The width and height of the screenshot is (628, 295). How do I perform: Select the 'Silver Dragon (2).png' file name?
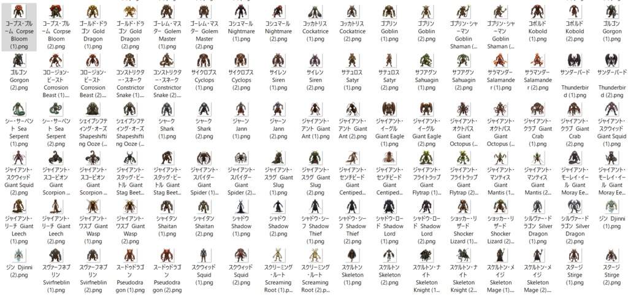[x=575, y=230]
